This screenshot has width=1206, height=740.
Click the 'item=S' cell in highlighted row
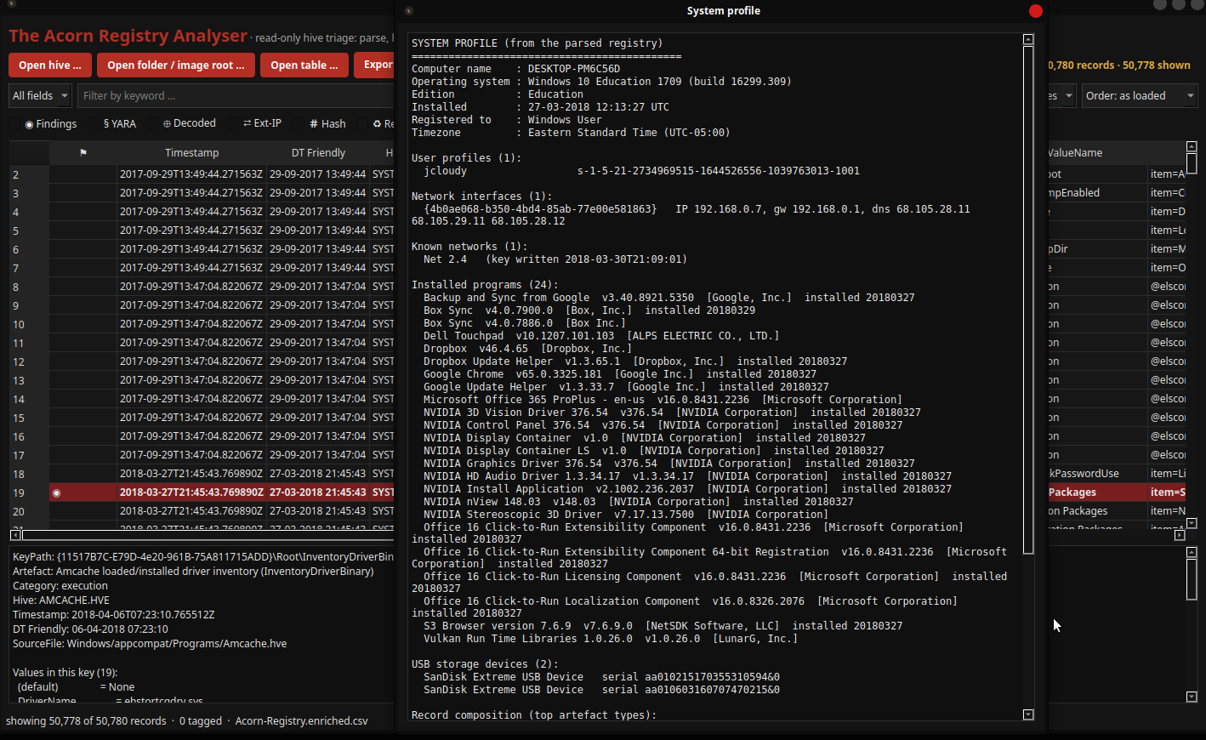pos(1168,492)
